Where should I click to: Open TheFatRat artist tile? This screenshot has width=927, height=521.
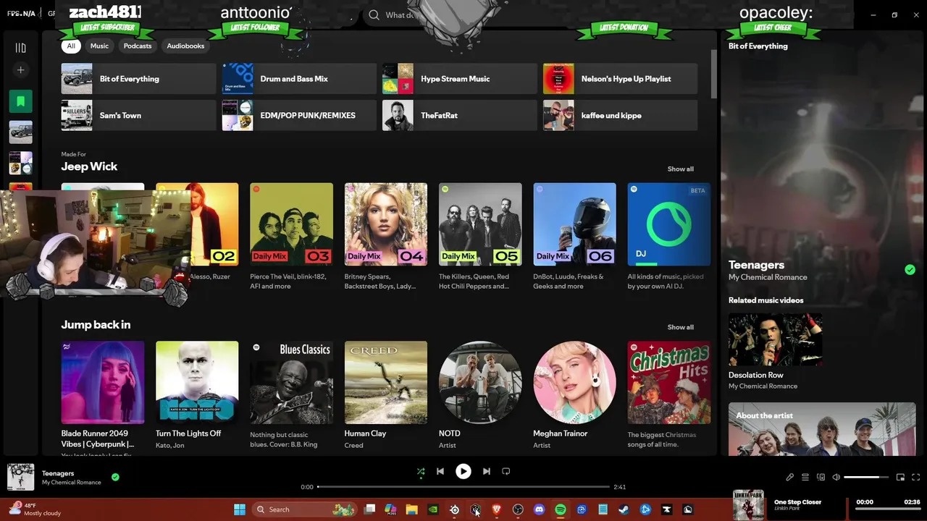pyautogui.click(x=460, y=116)
